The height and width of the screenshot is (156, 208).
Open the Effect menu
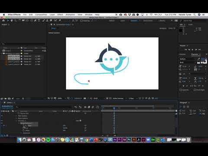(x=60, y=15)
